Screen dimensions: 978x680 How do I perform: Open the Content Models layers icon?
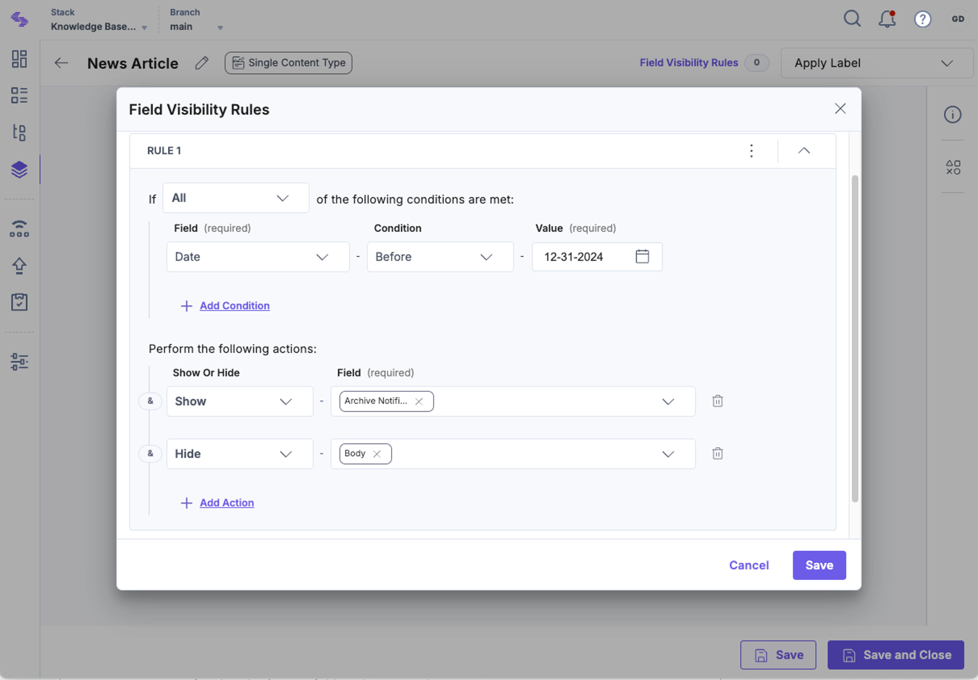coord(19,170)
